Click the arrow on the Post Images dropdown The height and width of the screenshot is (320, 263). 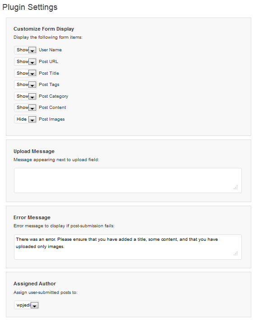click(32, 120)
